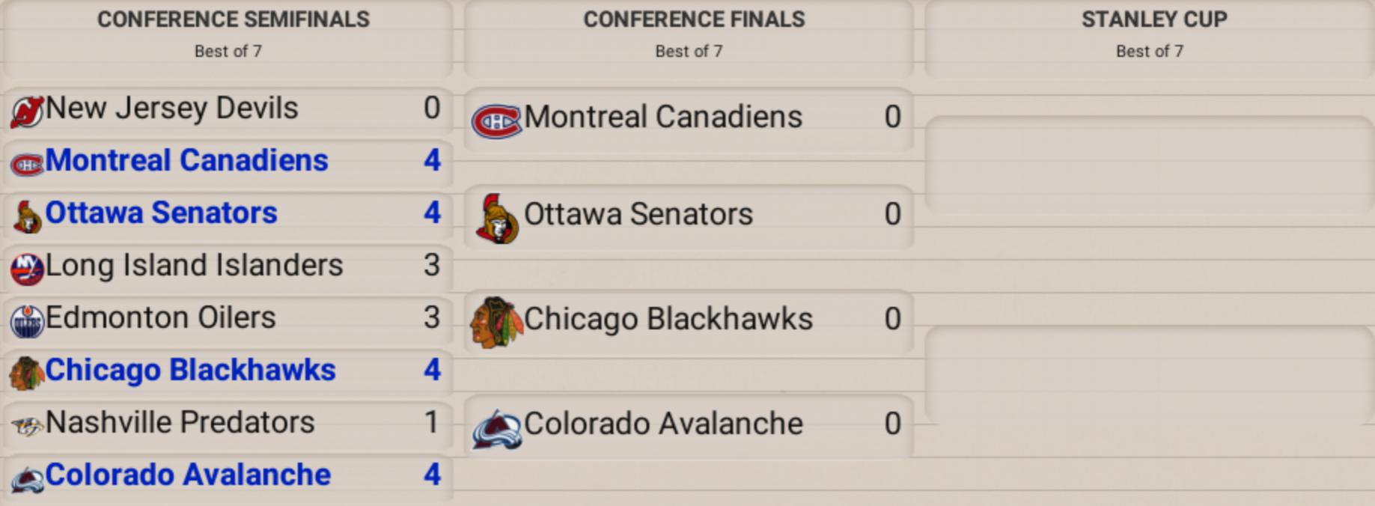Image resolution: width=1375 pixels, height=506 pixels.
Task: Click the Montreal Canadiens logo in Conference Finals
Action: point(496,121)
